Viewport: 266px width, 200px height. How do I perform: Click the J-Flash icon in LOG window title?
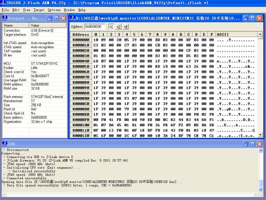(x=5, y=144)
